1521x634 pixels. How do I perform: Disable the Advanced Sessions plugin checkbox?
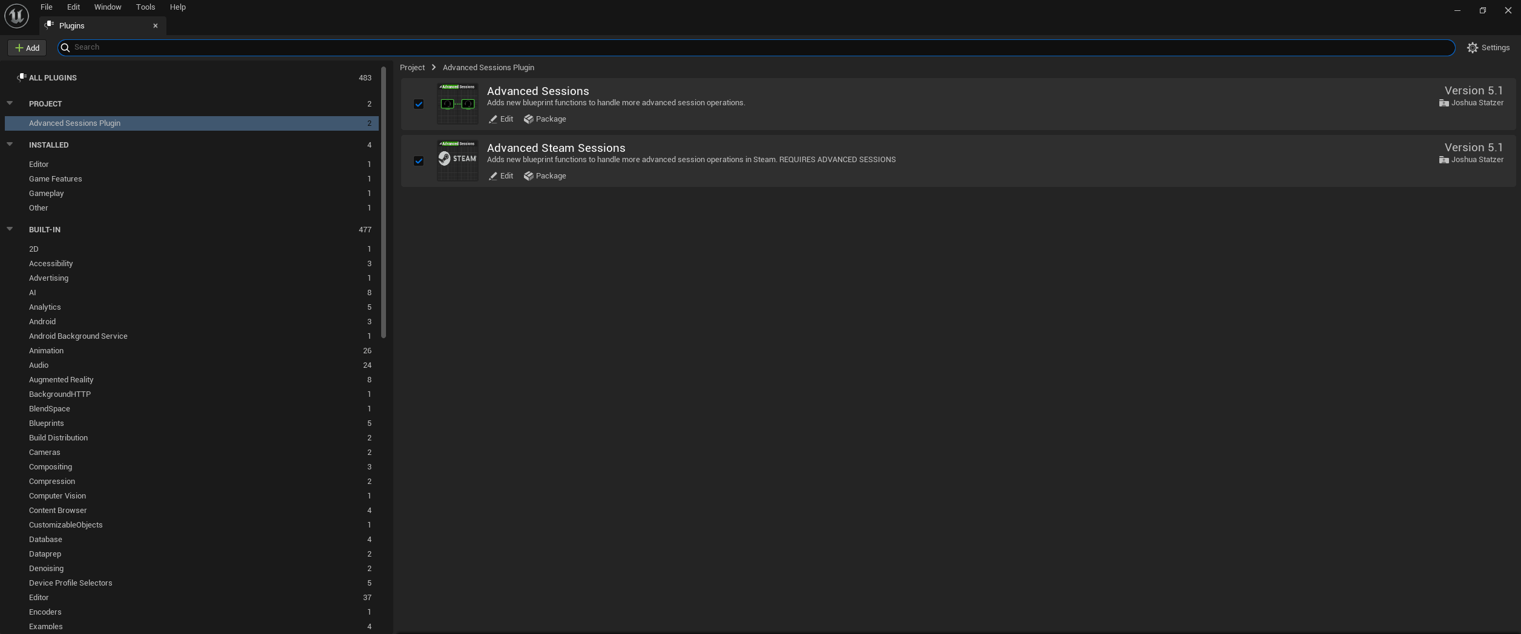419,104
